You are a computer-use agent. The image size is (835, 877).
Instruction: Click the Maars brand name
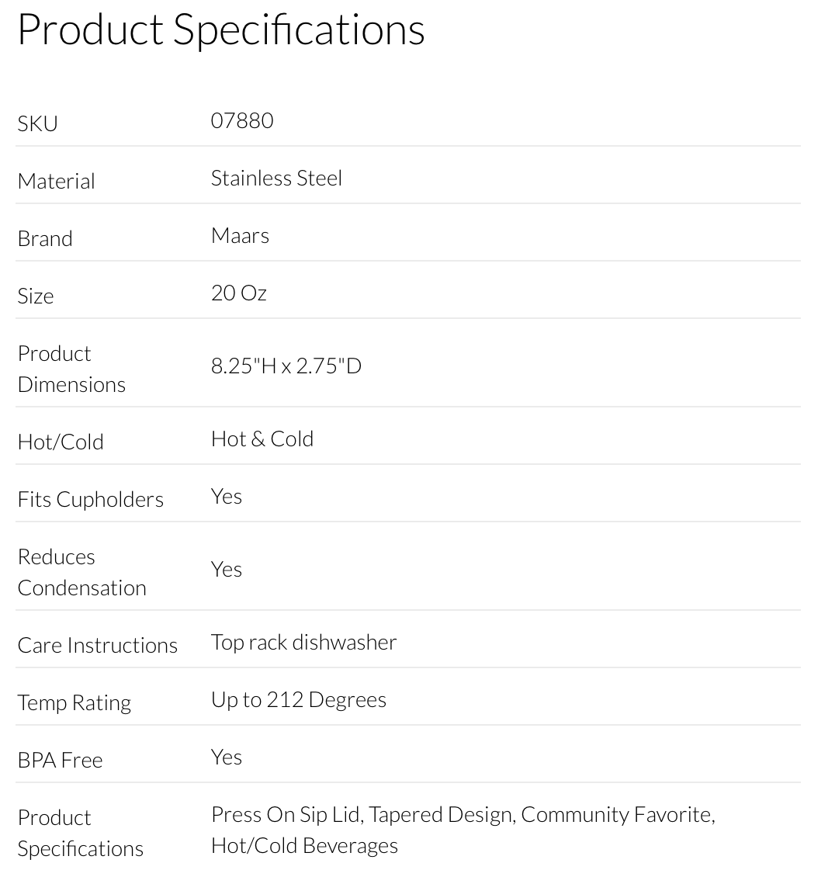point(240,235)
